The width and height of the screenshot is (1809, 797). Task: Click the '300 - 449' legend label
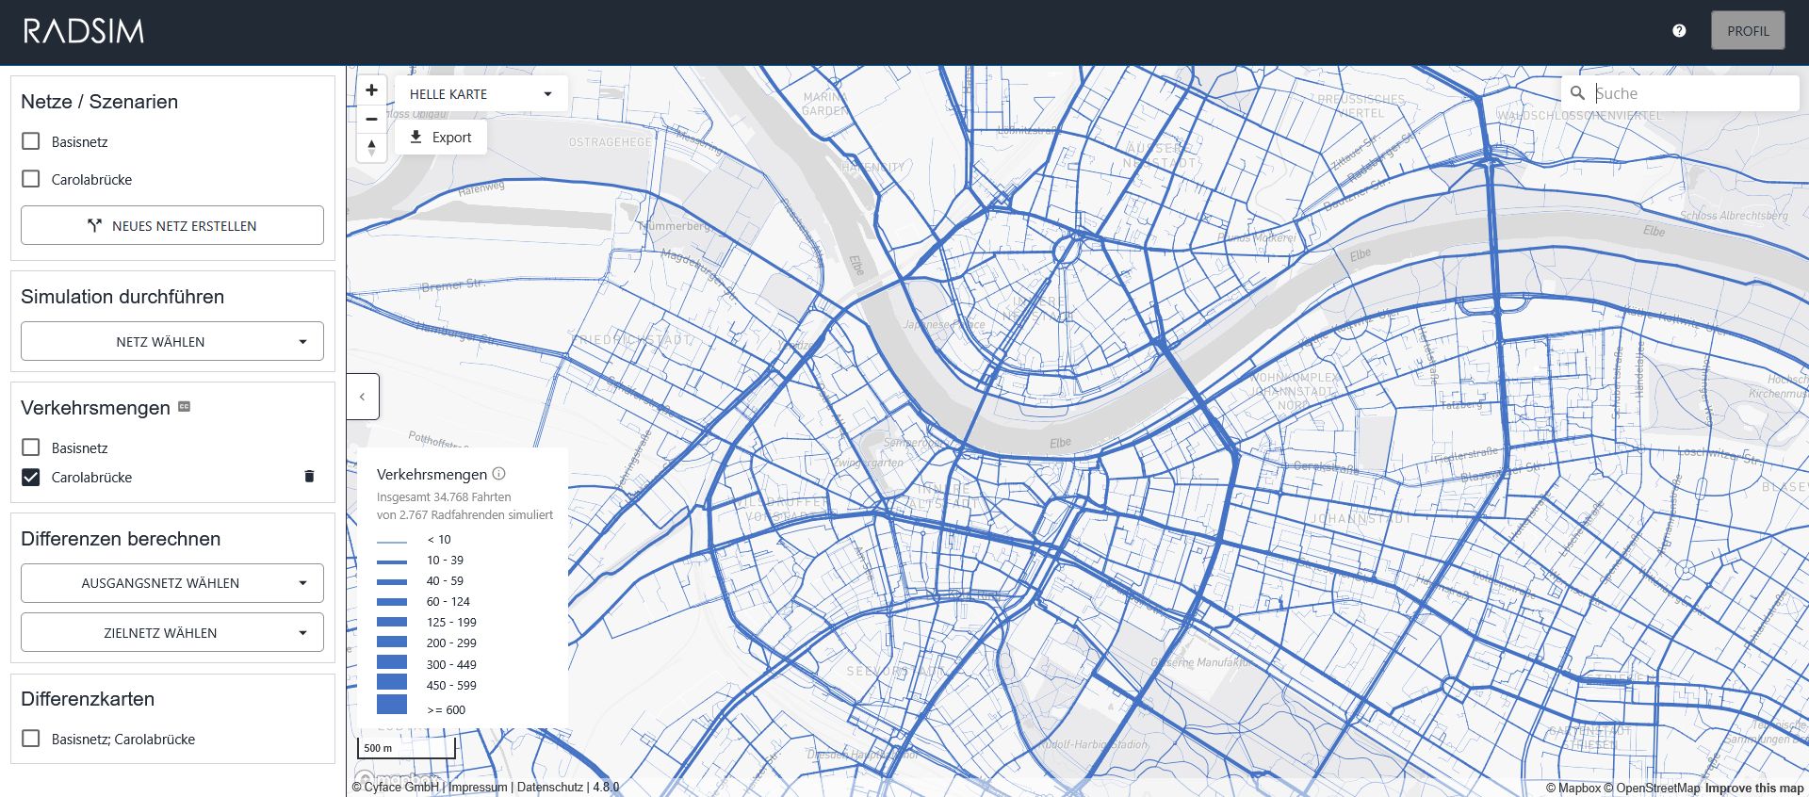click(x=451, y=665)
